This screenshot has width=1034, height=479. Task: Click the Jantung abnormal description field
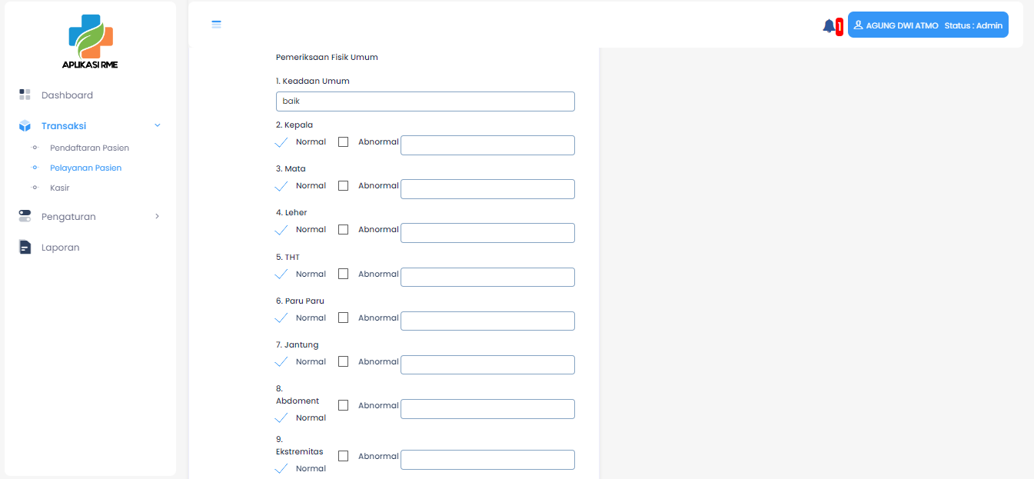coord(487,364)
